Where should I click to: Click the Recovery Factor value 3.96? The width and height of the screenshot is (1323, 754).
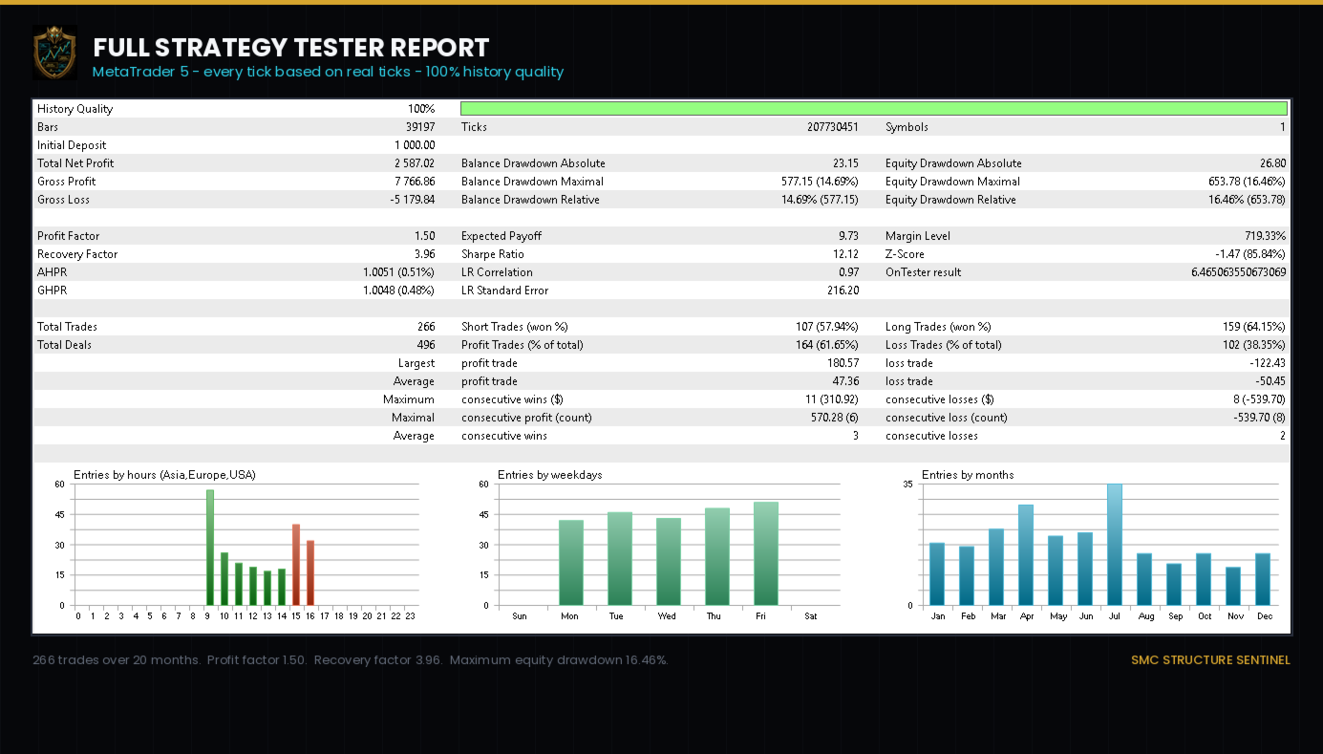[425, 254]
